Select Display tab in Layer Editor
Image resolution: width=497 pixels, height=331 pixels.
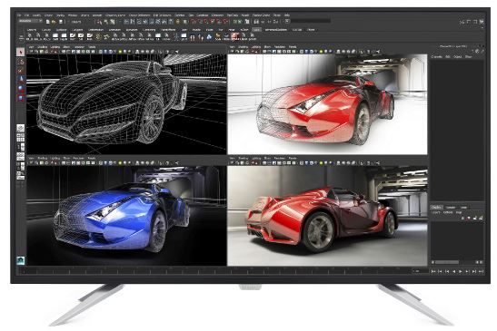pos(436,208)
